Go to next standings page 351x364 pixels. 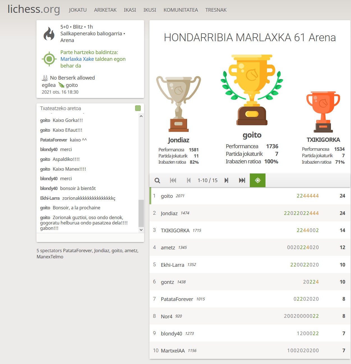pos(226,180)
